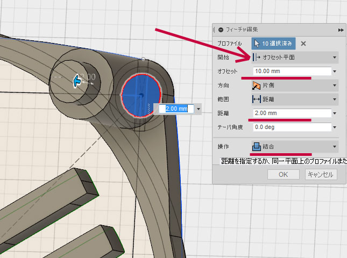Open the 開始 オフセット平面 dropdown
The height and width of the screenshot is (258, 347).
tap(295, 58)
